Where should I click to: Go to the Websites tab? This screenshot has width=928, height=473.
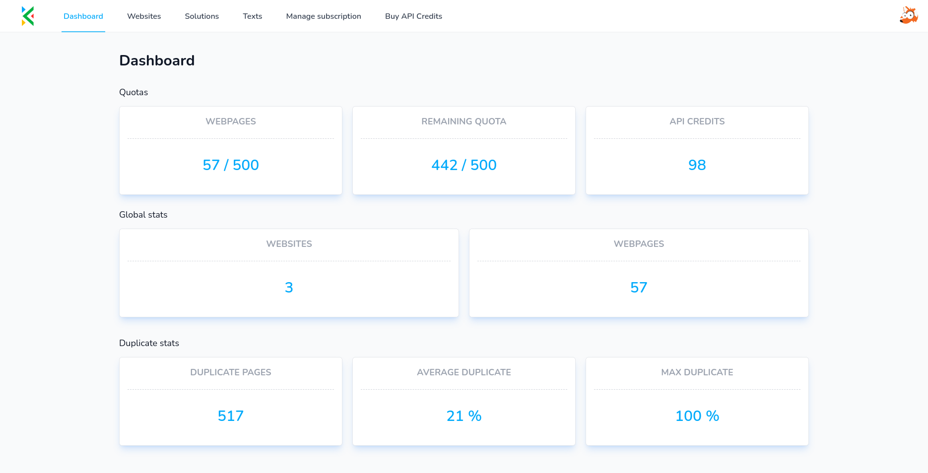click(144, 16)
